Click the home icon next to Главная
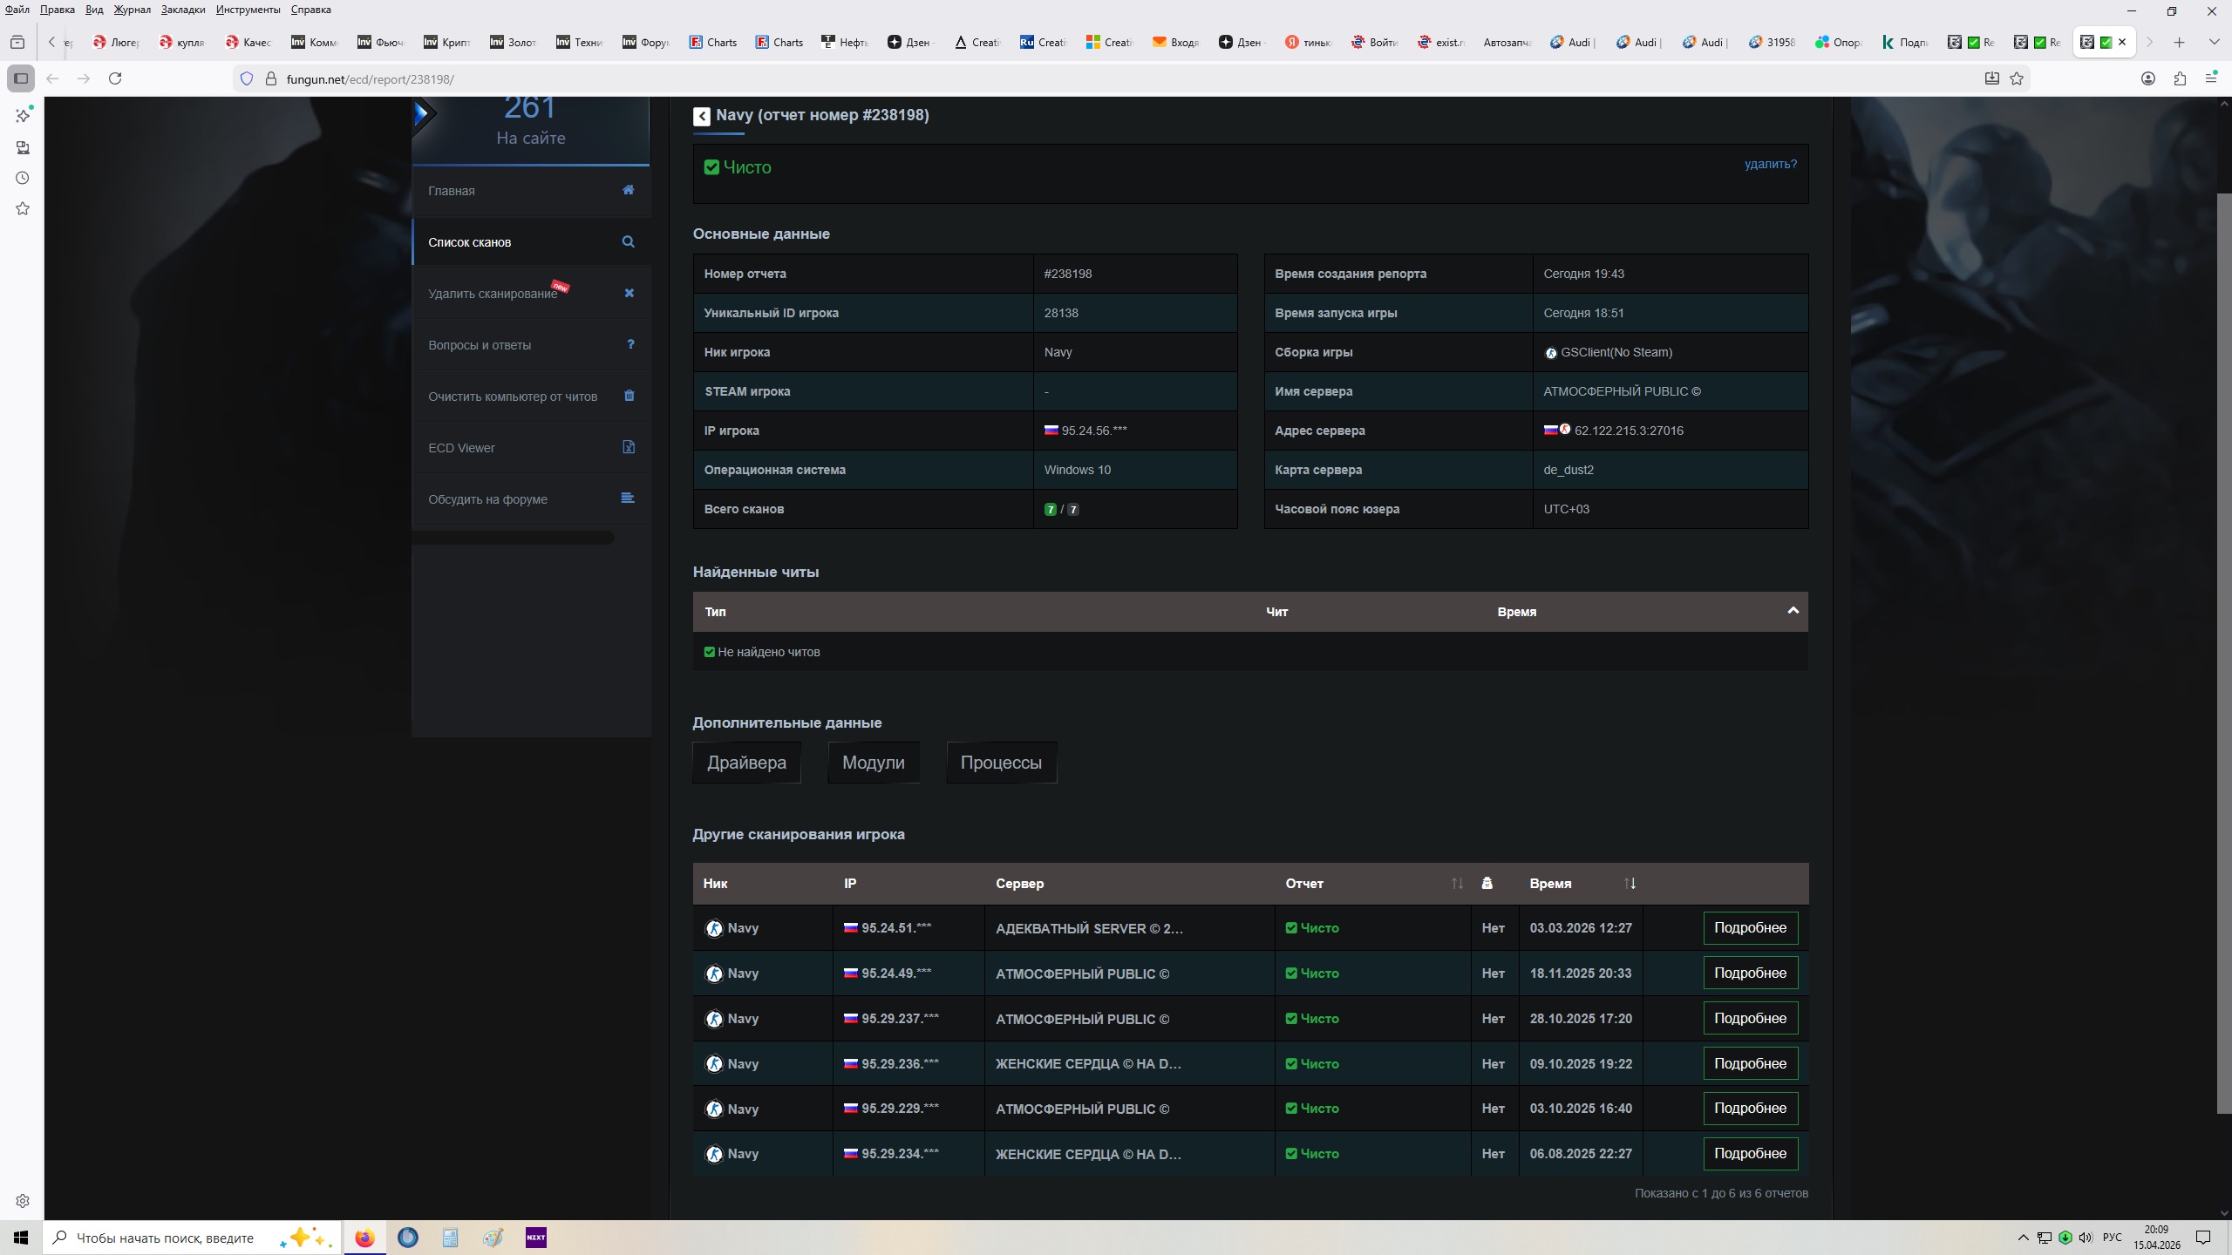Viewport: 2232px width, 1255px height. tap(628, 190)
